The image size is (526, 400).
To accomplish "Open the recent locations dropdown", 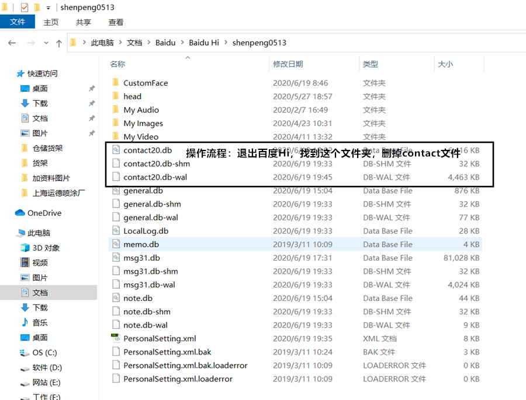I will [46, 43].
